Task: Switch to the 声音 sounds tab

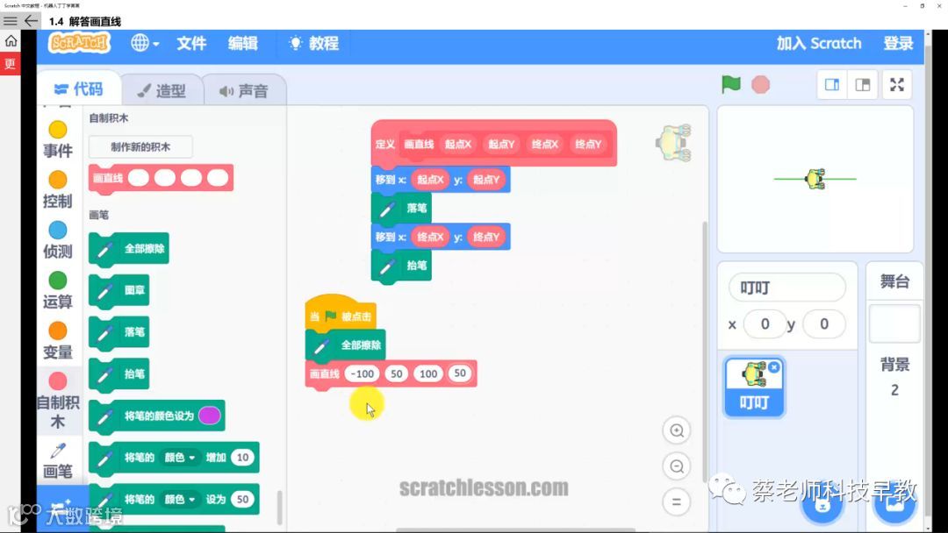Action: 244,90
